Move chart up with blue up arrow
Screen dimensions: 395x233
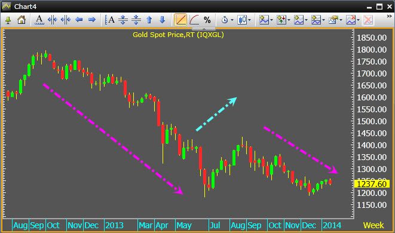[x=149, y=20]
